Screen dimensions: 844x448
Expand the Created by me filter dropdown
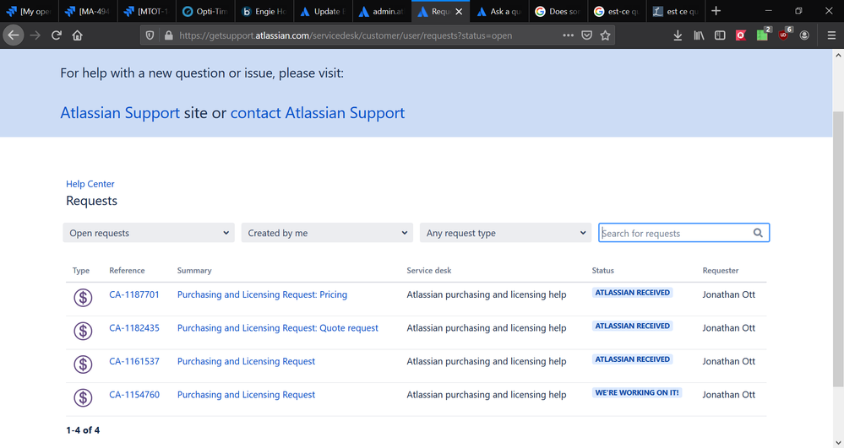[x=327, y=233]
